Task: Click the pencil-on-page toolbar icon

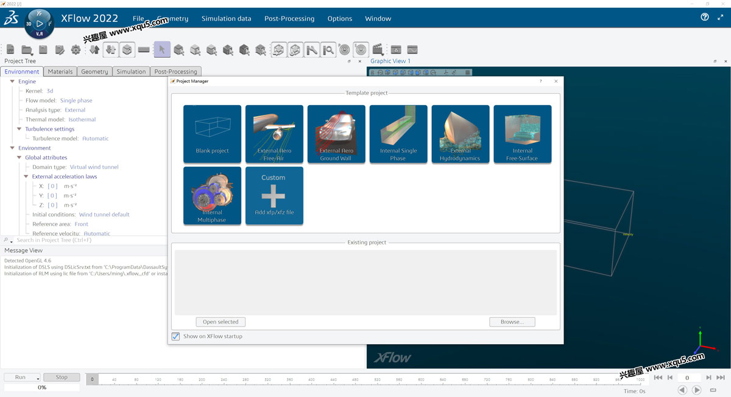Action: [60, 50]
